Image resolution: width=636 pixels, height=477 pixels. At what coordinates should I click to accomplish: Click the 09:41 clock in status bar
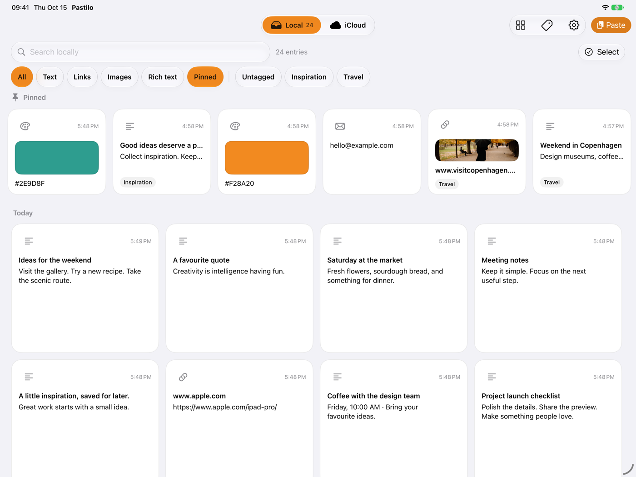coord(20,8)
